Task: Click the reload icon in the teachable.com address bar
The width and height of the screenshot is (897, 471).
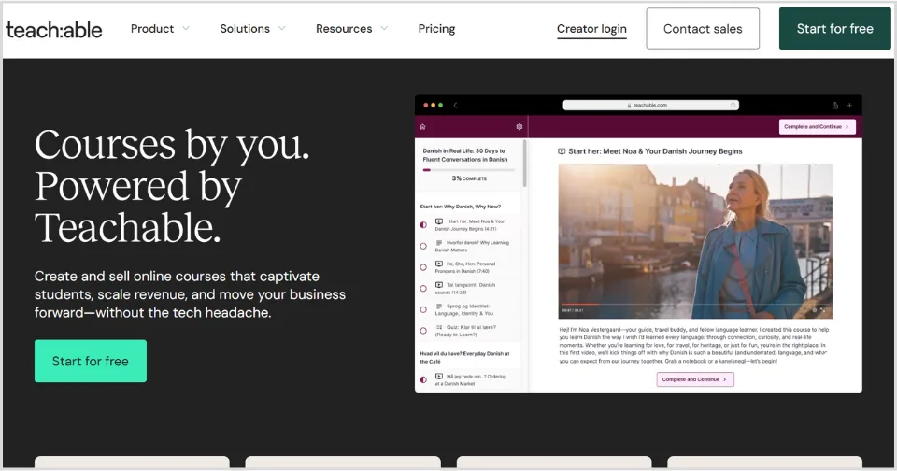Action: click(x=733, y=106)
